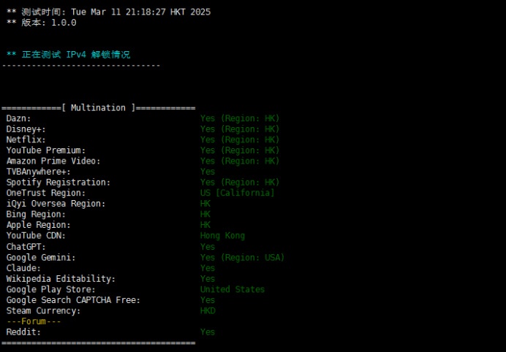Click the 'Spotify Registration:' label
Image resolution: width=506 pixels, height=352 pixels.
[58, 182]
